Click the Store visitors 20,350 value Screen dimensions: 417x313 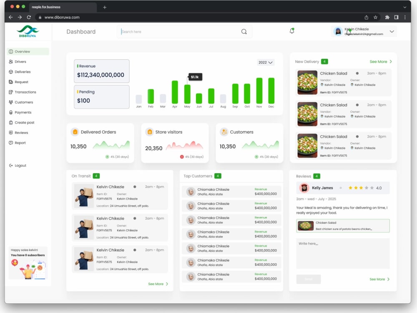click(x=153, y=148)
